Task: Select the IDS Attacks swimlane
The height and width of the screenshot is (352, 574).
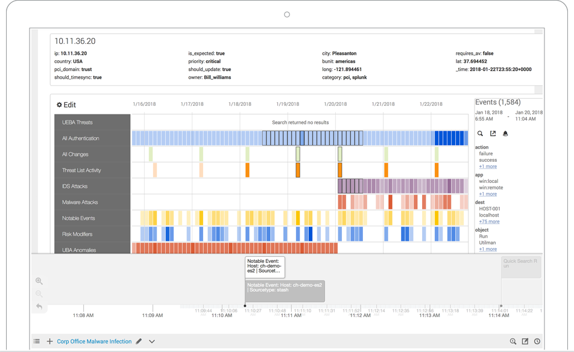Action: (92, 186)
